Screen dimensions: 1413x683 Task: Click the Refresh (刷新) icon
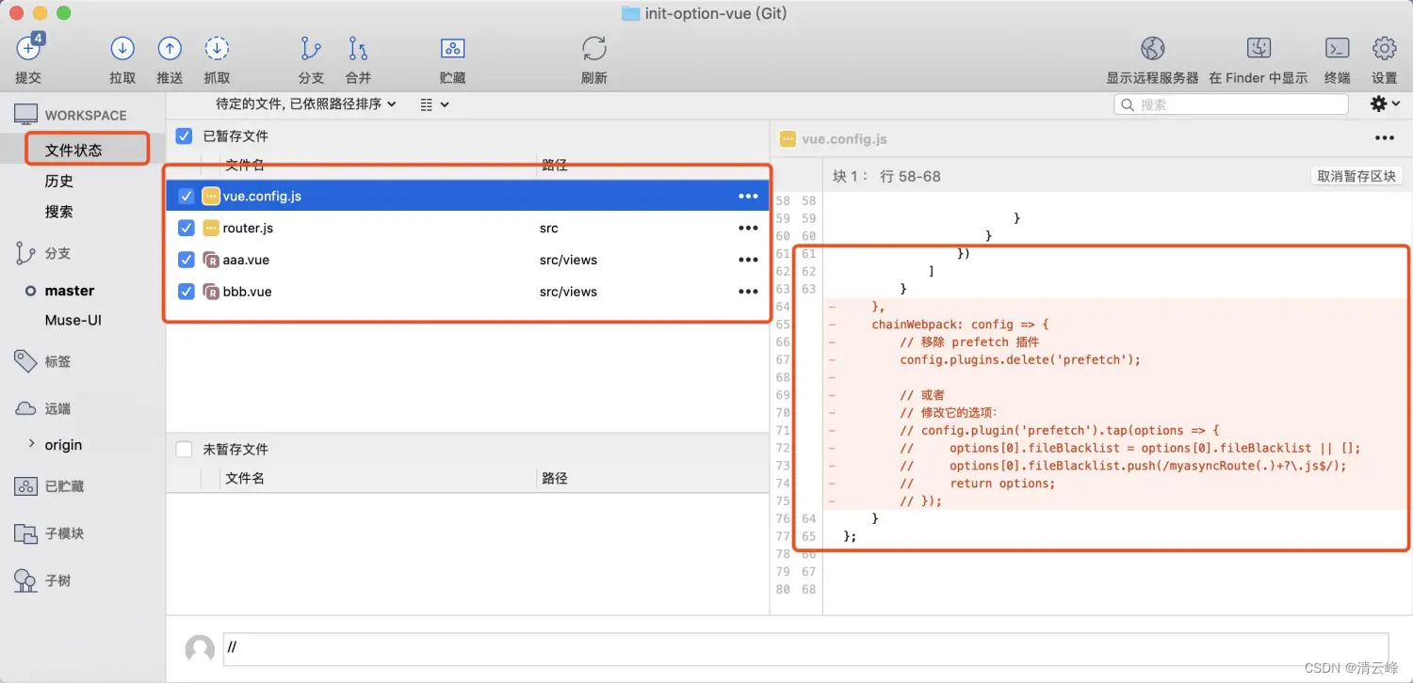coord(594,48)
